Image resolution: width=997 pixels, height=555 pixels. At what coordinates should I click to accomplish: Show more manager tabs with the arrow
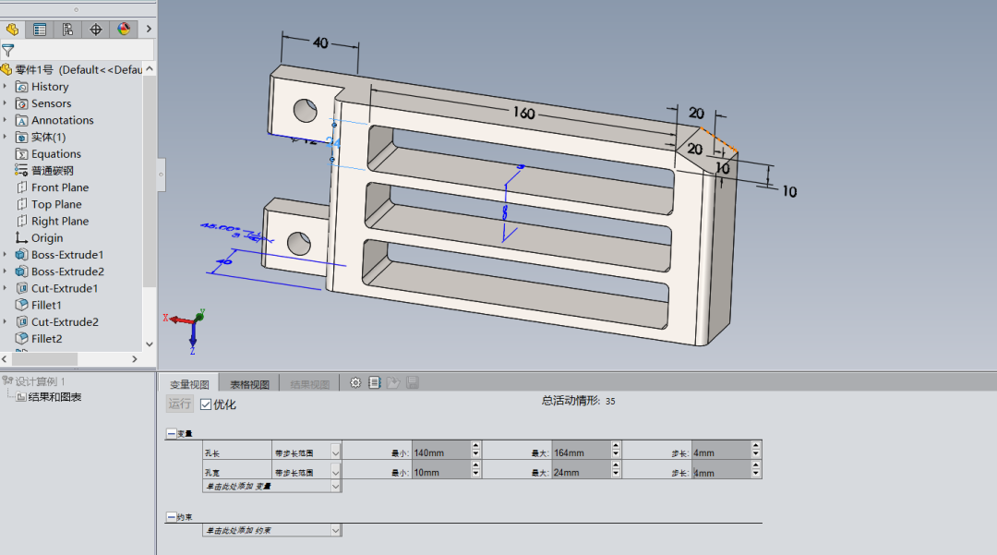tap(149, 30)
